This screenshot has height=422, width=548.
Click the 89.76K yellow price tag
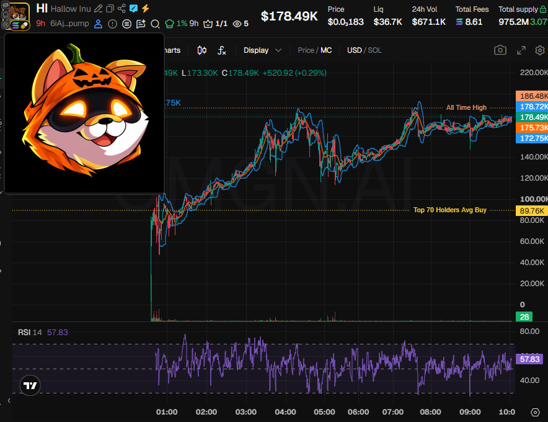click(x=532, y=210)
